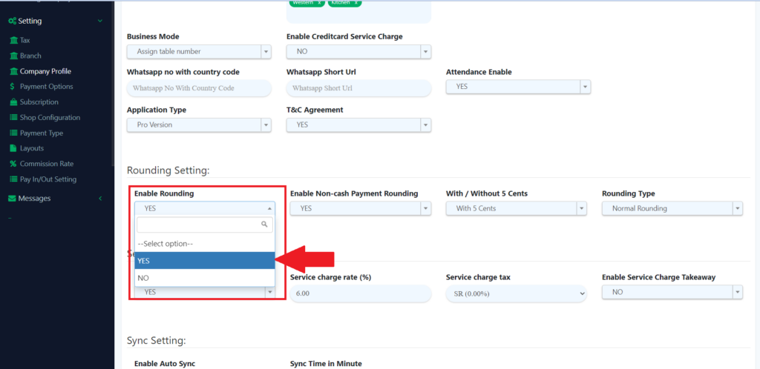Click the Layouts file icon
This screenshot has width=760, height=369.
(x=13, y=148)
